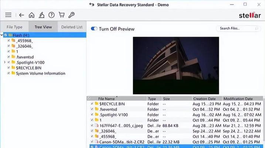265x148 pixels.
Task: Open Help question mark icon
Action: pyautogui.click(x=51, y=15)
